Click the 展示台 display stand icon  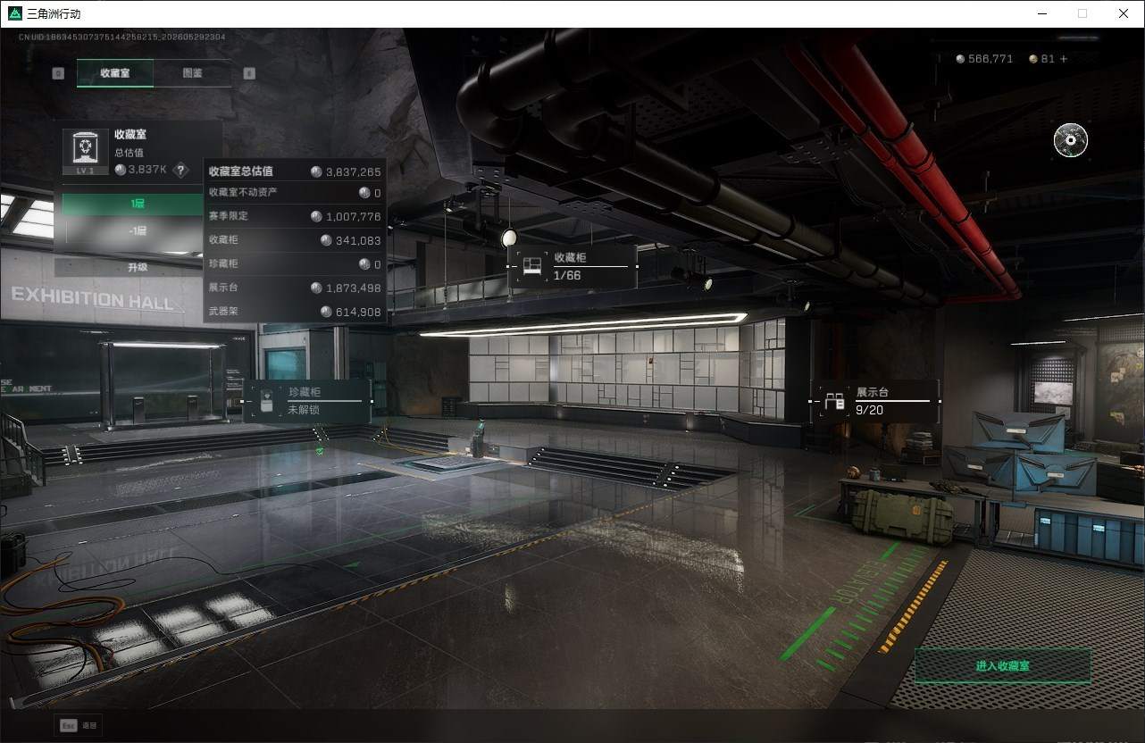click(835, 402)
